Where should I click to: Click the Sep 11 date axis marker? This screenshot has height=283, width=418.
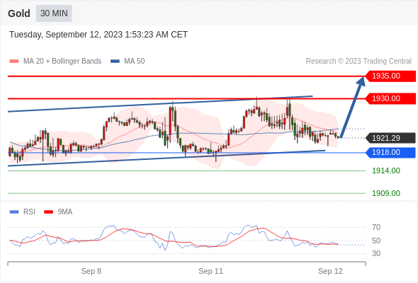(x=210, y=271)
